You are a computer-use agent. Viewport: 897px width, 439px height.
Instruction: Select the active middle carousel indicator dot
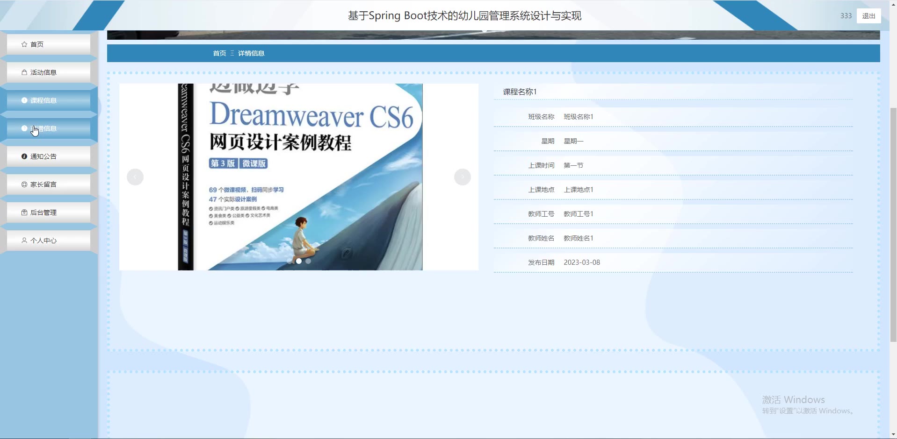tap(299, 261)
